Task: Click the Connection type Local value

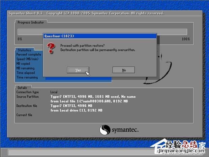Action: [x=54, y=92]
